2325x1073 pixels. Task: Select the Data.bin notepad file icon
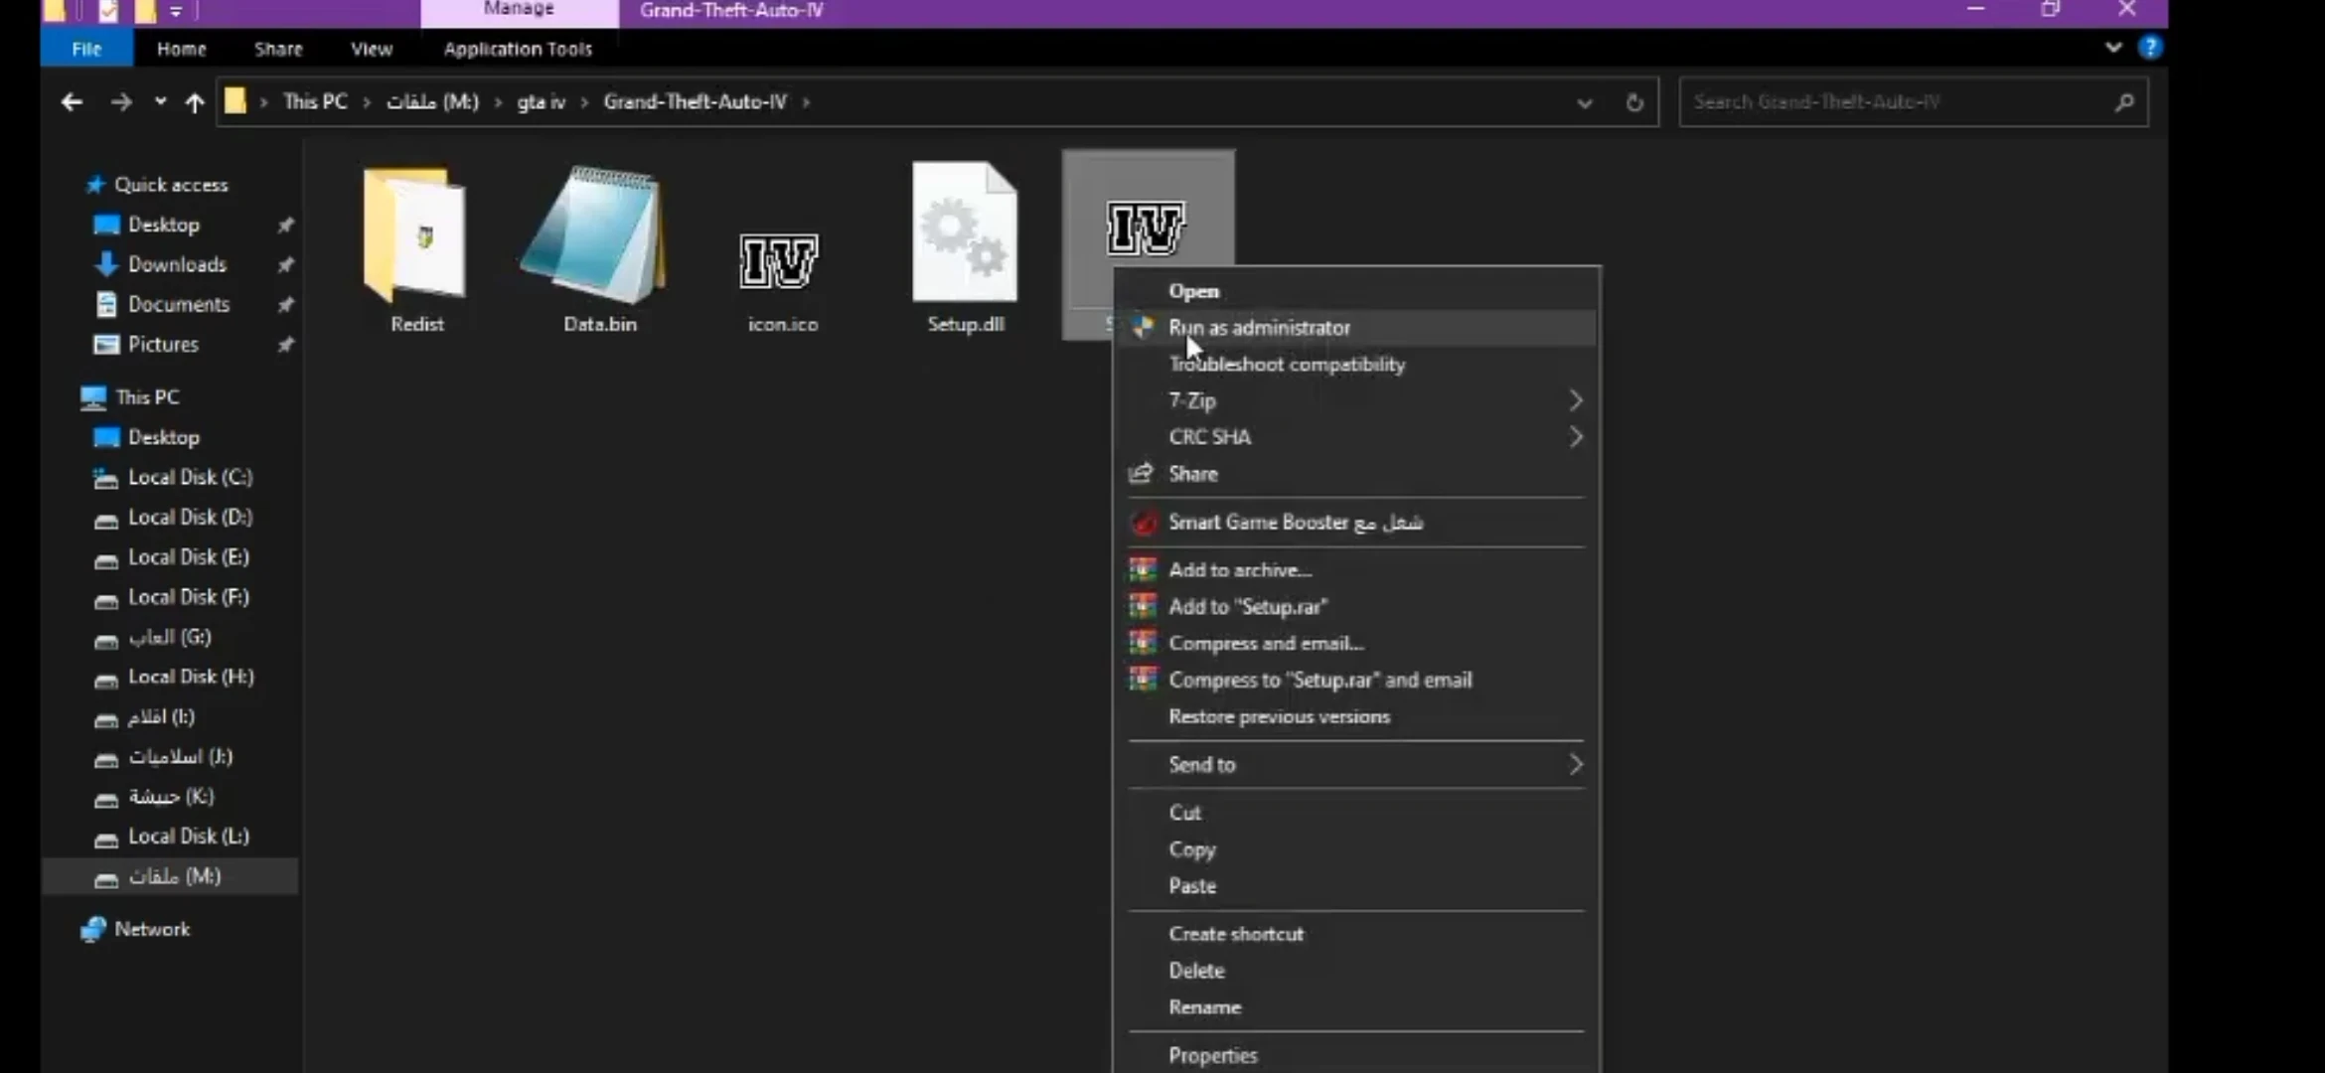click(x=598, y=236)
